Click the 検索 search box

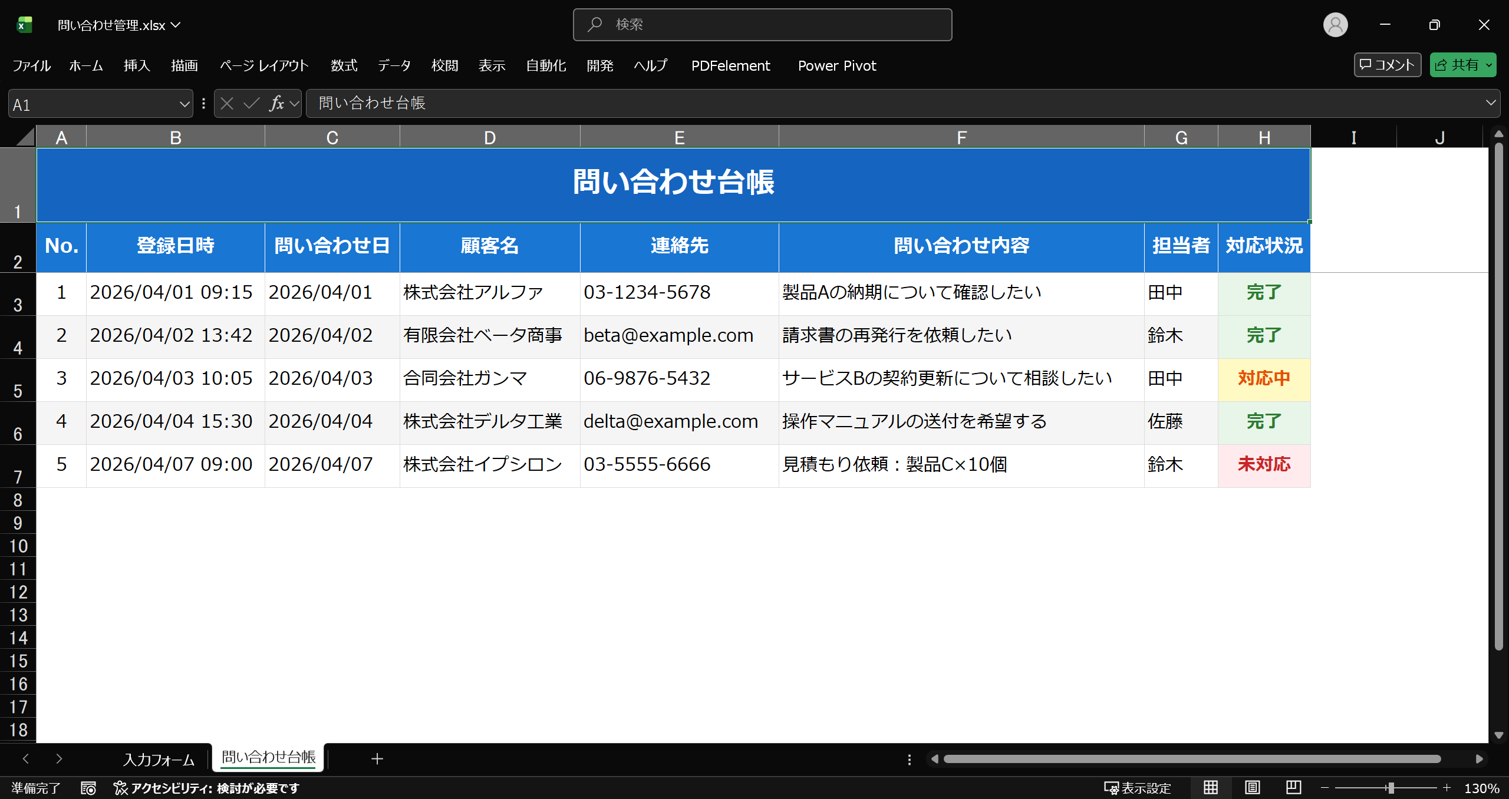pyautogui.click(x=762, y=25)
